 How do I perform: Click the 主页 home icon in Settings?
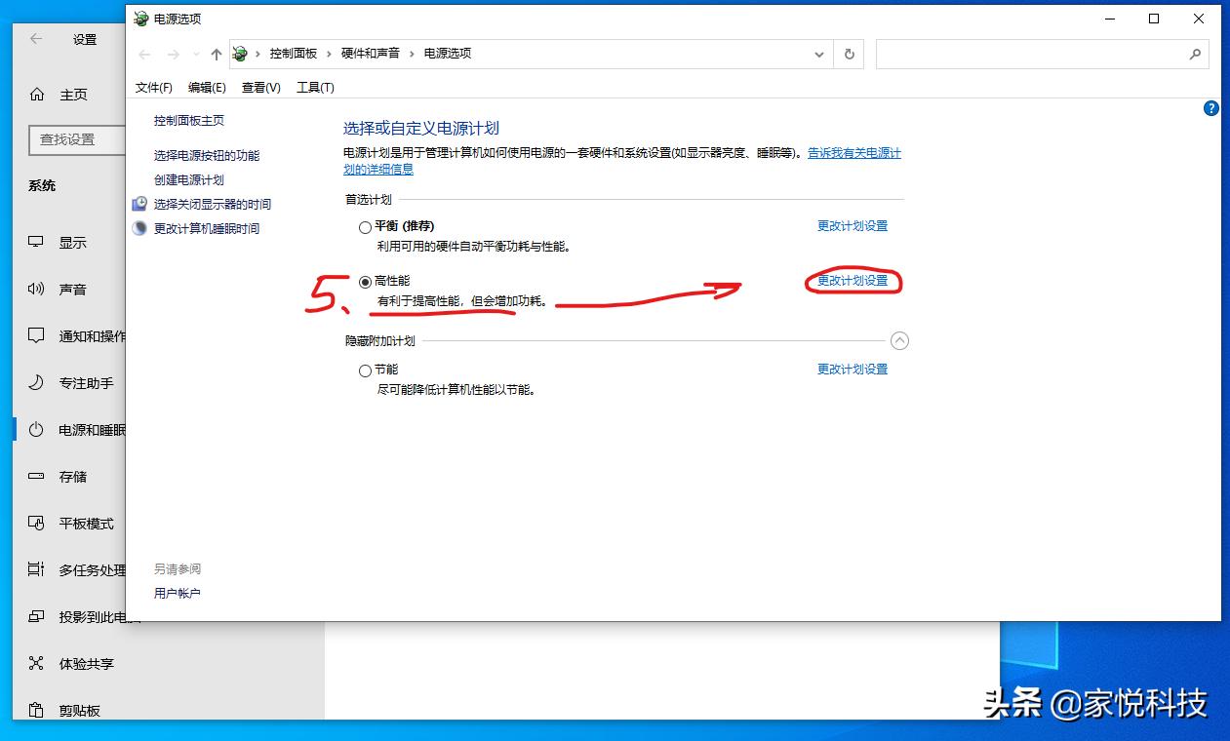[x=39, y=94]
